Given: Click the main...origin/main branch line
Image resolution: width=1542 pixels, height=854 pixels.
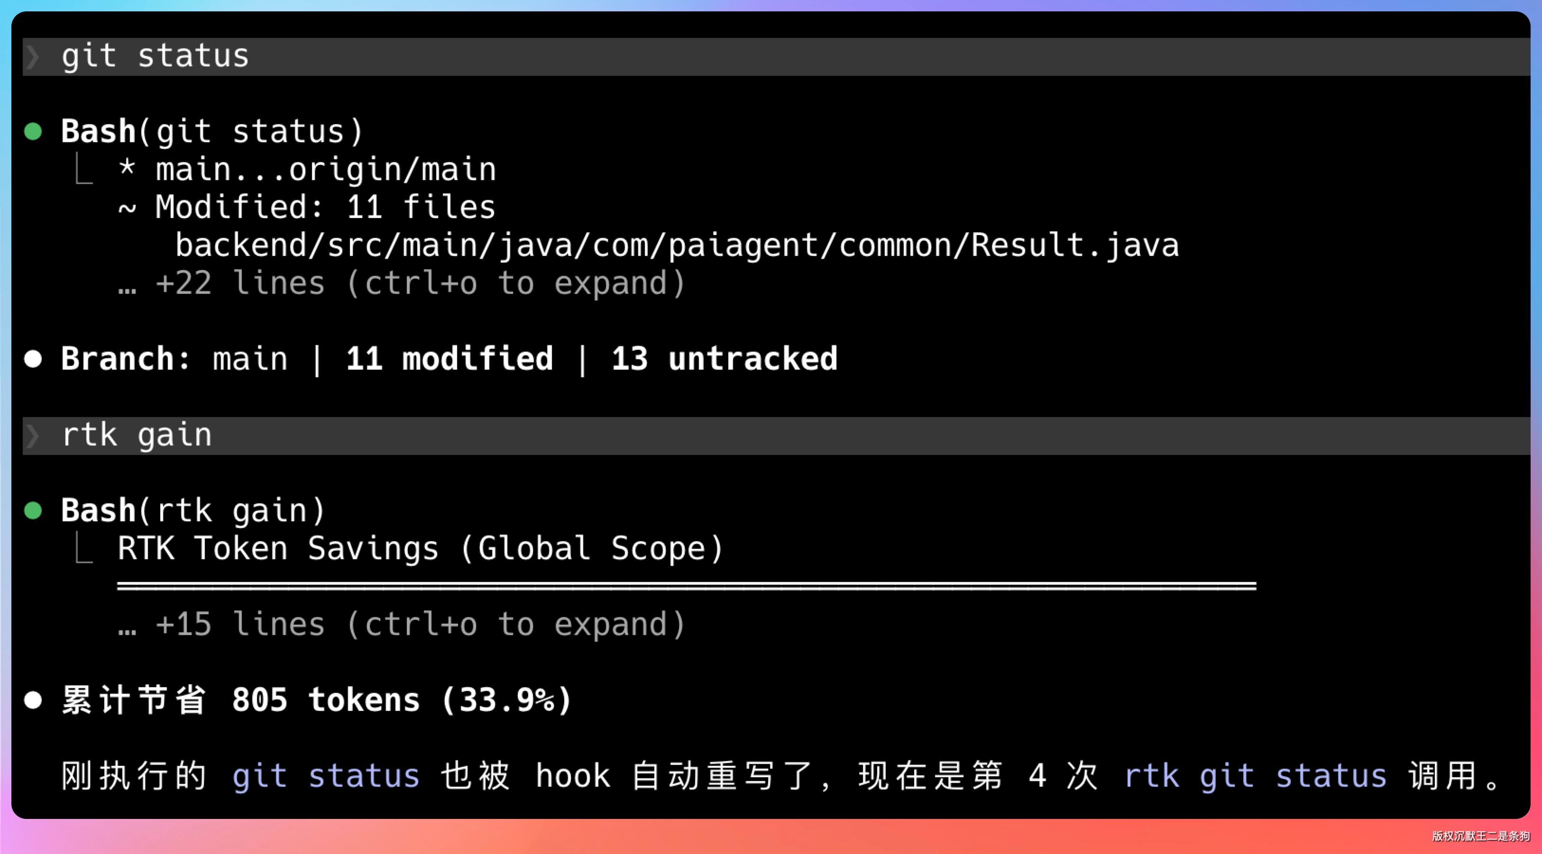Looking at the screenshot, I should tap(326, 169).
